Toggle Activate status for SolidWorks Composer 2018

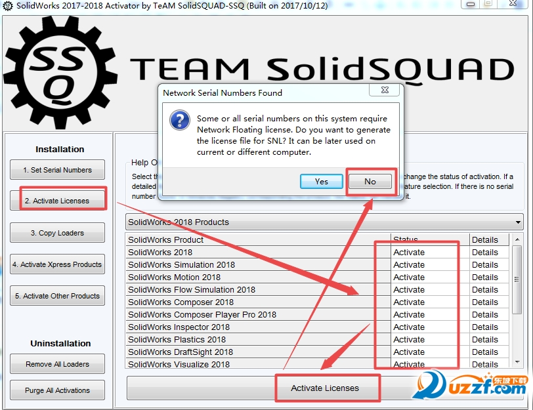coord(430,302)
